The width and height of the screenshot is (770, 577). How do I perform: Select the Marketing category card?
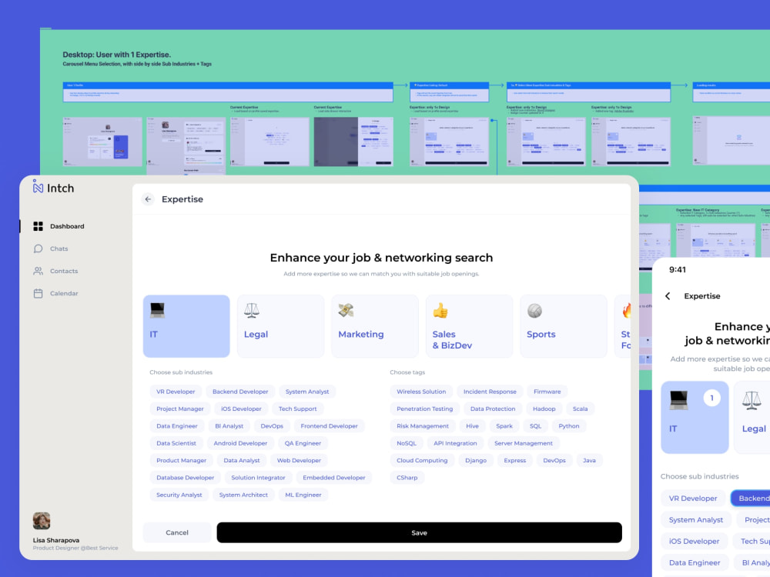[375, 326]
